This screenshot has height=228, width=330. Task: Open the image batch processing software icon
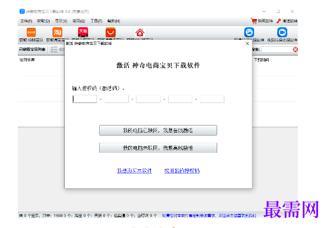point(249,33)
